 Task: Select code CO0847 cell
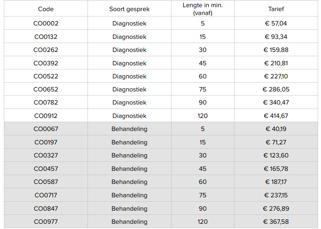[x=46, y=208]
